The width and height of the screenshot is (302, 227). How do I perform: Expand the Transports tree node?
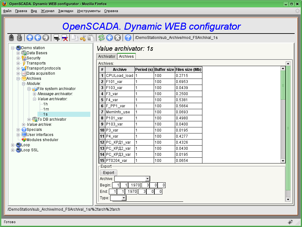18,63
